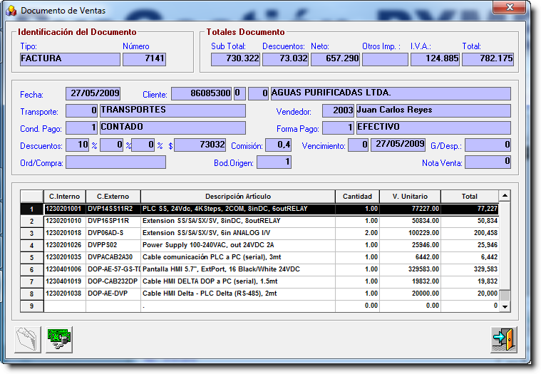Select empty row header 9
Image resolution: width=541 pixels, height=374 pixels.
(x=32, y=306)
